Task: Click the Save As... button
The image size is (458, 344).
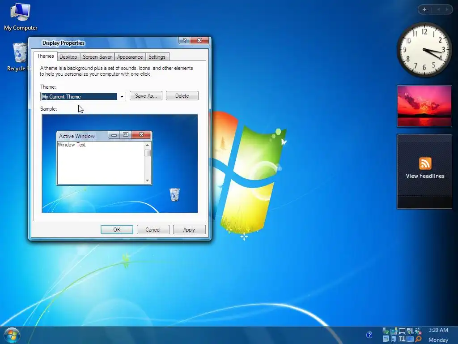Action: pyautogui.click(x=146, y=96)
